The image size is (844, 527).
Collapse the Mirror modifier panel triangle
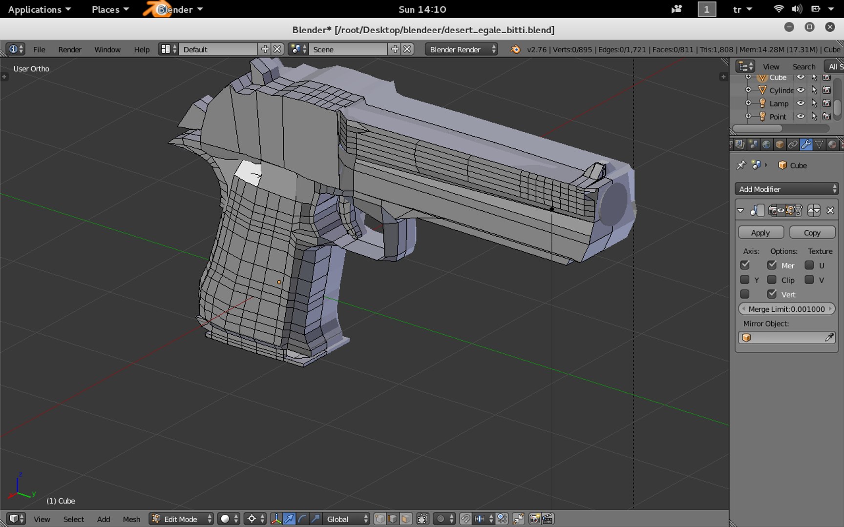(x=740, y=210)
